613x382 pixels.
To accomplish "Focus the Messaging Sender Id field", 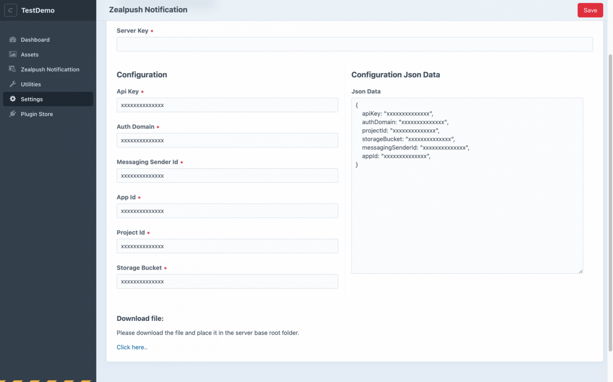I will click(x=227, y=176).
